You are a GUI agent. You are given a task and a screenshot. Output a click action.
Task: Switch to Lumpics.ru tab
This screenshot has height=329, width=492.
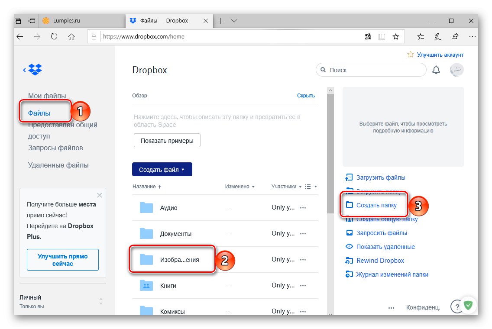coord(82,21)
